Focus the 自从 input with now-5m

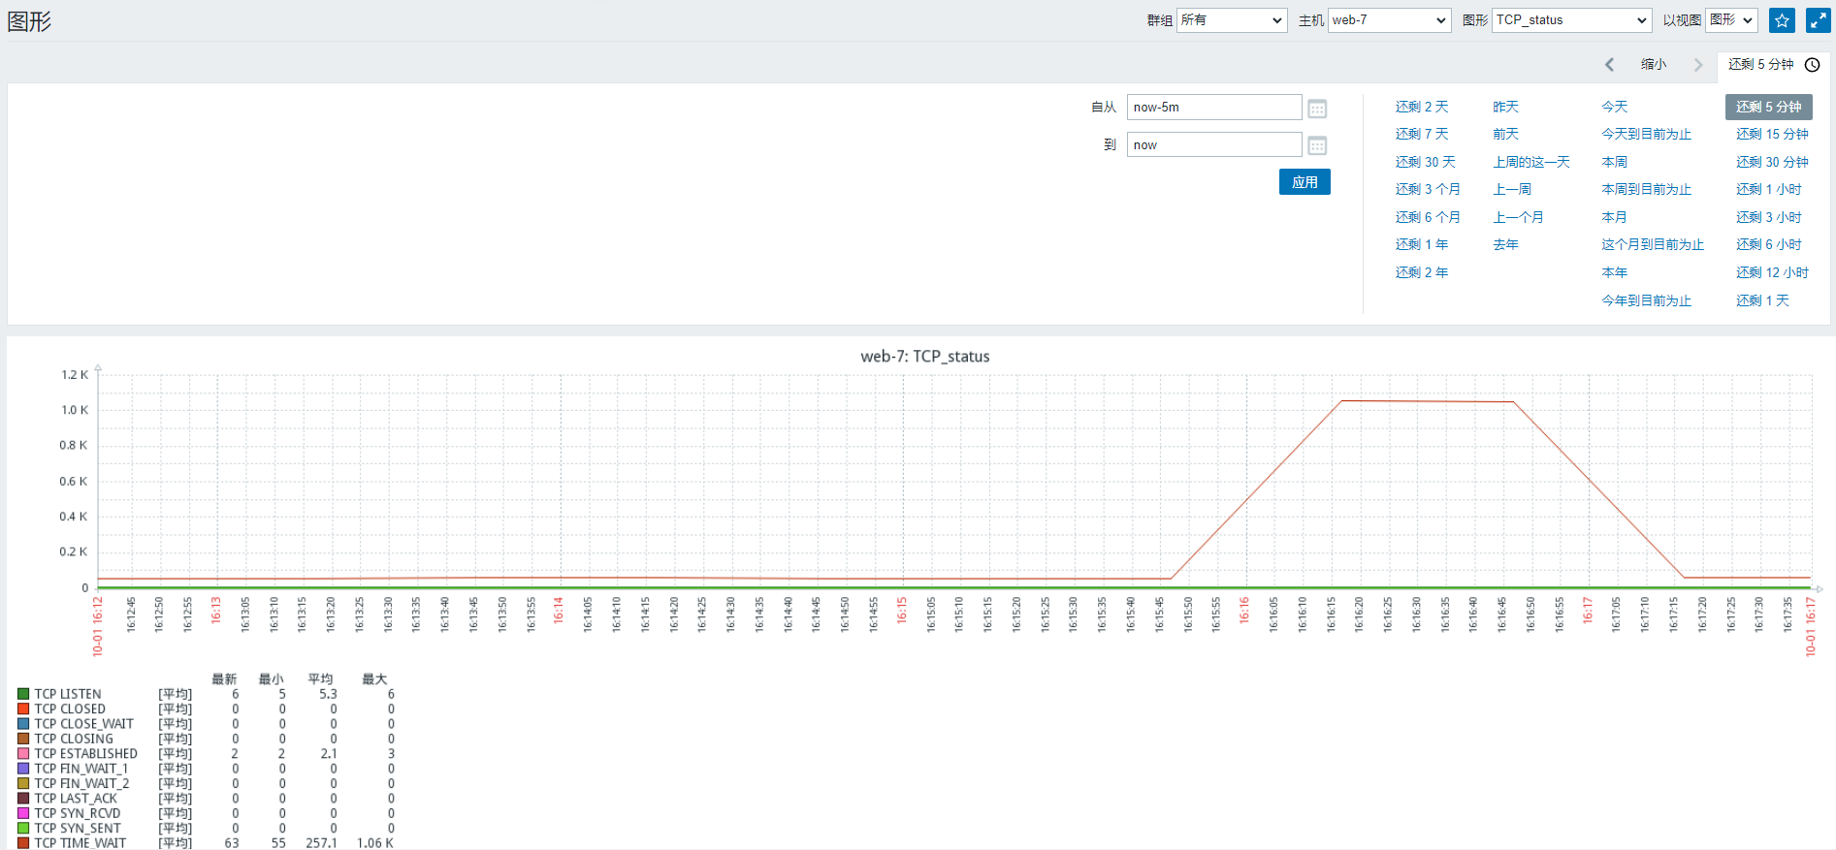click(x=1214, y=108)
